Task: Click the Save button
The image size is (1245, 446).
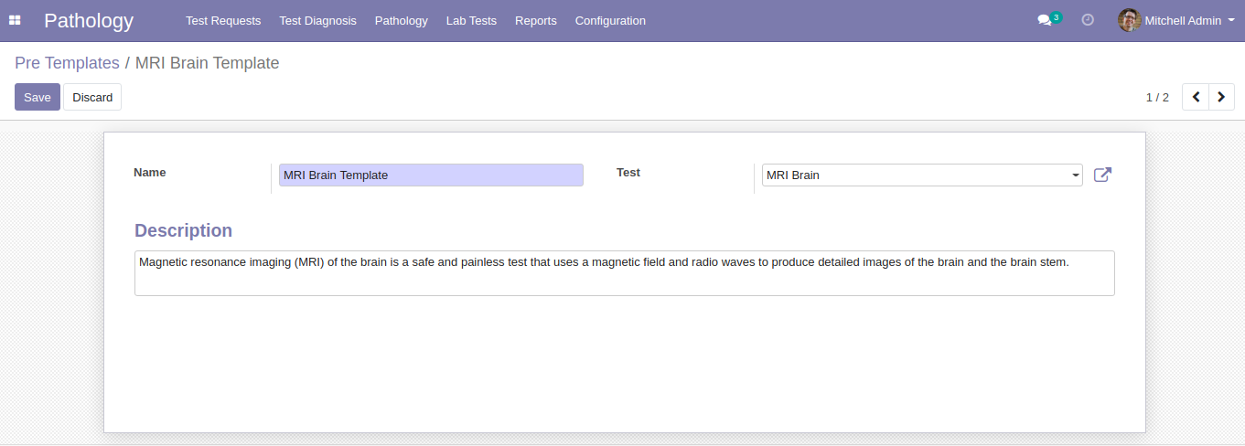Action: coord(38,97)
